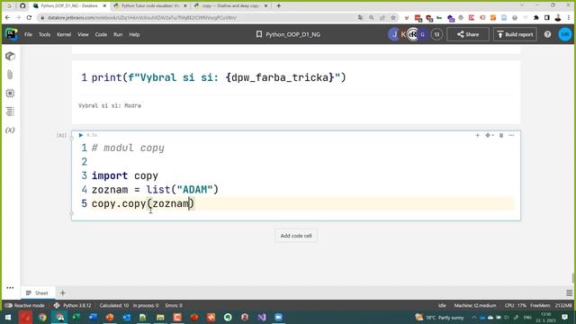This screenshot has height=324, width=576.
Task: Open the File menu
Action: tap(28, 34)
